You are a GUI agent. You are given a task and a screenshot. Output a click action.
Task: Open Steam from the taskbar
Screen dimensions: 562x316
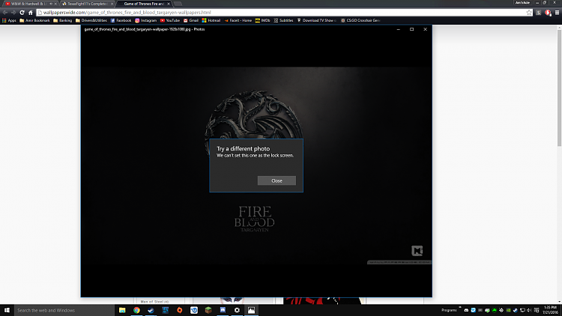(x=151, y=310)
